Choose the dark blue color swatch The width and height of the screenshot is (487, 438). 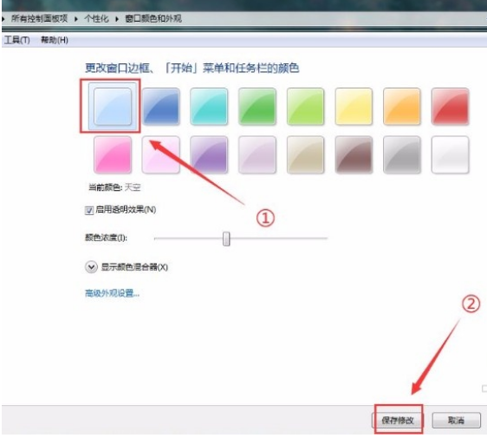[161, 107]
